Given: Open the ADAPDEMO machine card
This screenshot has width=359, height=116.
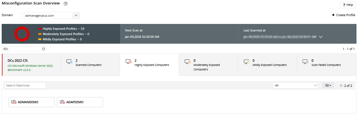Looking at the screenshot, I should [80, 102].
